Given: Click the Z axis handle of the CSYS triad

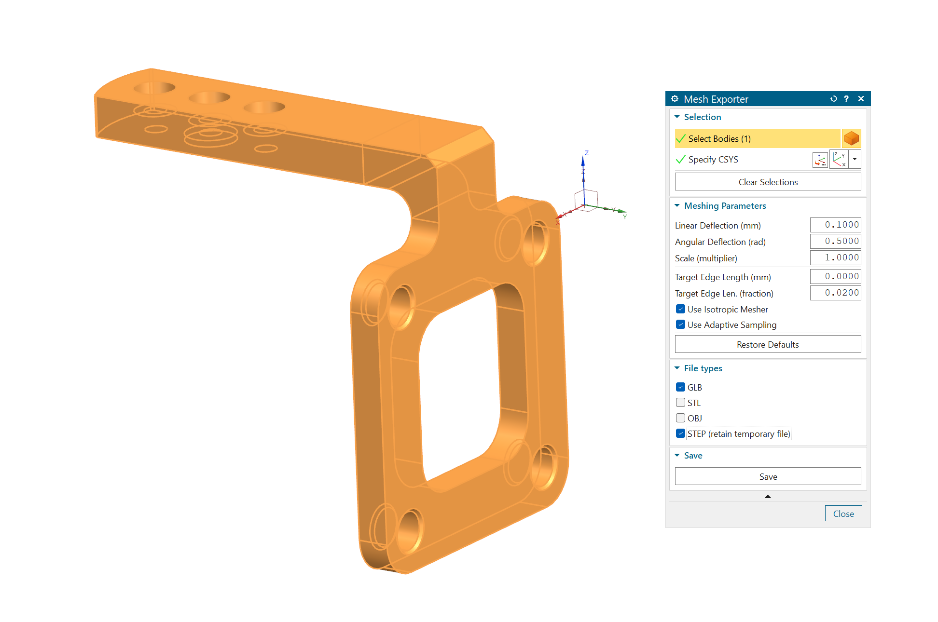Looking at the screenshot, I should [x=583, y=162].
